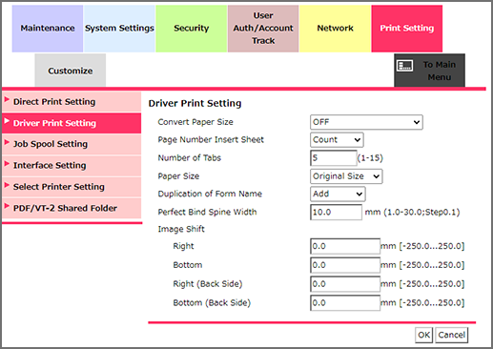Click the Number of Tabs label
This screenshot has width=493, height=349.
(x=190, y=158)
